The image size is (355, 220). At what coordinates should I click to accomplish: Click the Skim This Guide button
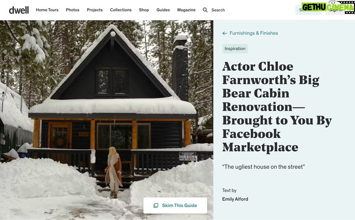(x=175, y=205)
